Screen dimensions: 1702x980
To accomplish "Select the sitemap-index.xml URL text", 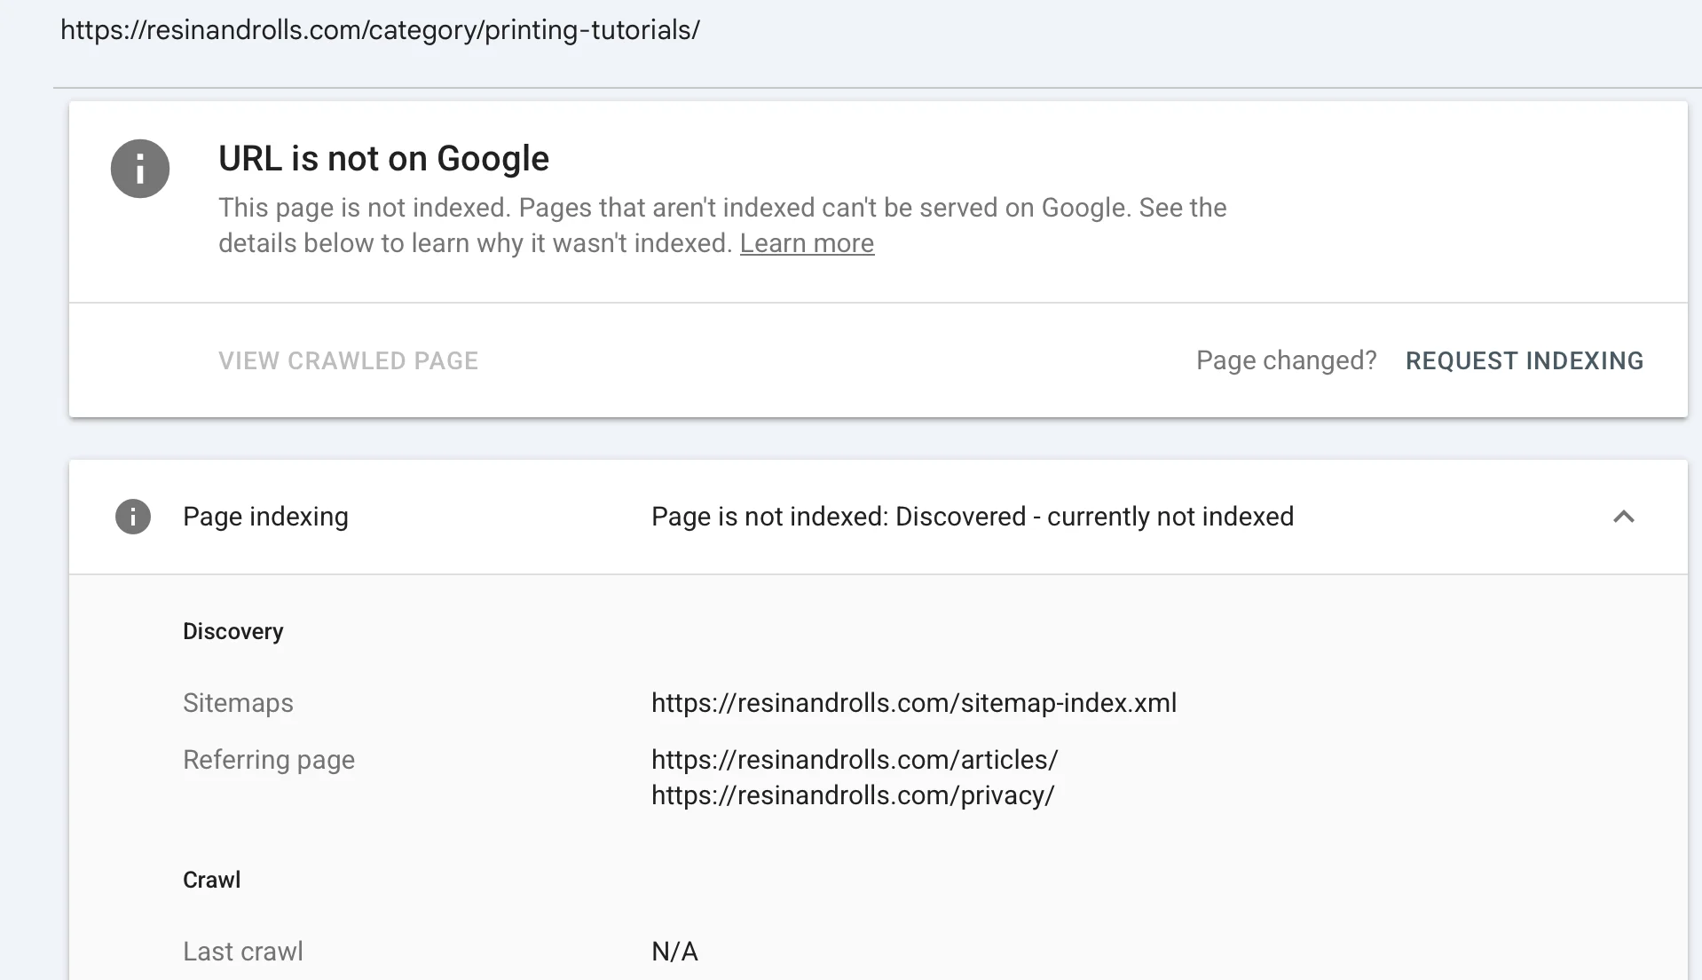I will (914, 703).
